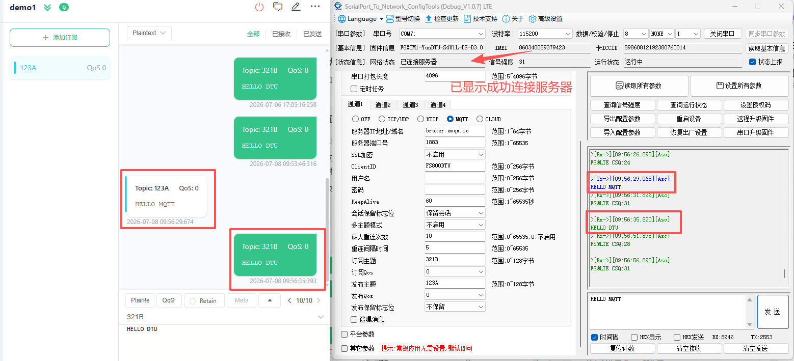Click the red power disconnect icon

point(259,7)
